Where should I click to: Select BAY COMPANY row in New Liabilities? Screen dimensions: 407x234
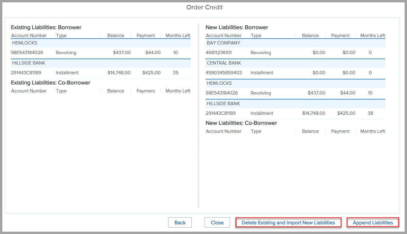[x=295, y=43]
